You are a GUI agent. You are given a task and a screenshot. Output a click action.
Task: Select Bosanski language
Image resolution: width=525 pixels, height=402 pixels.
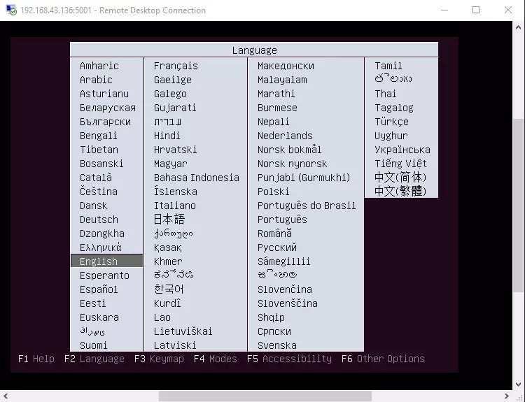(101, 164)
